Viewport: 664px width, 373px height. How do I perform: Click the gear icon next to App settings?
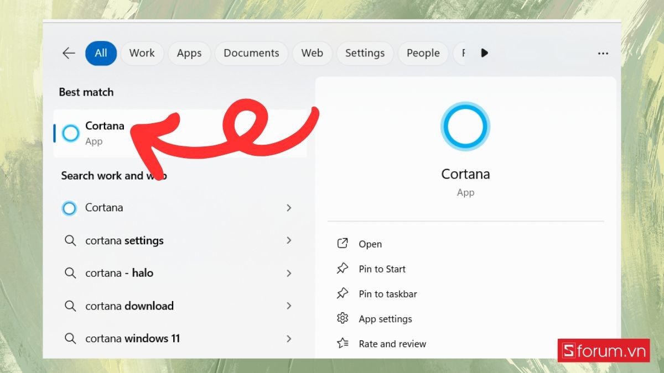click(x=343, y=318)
